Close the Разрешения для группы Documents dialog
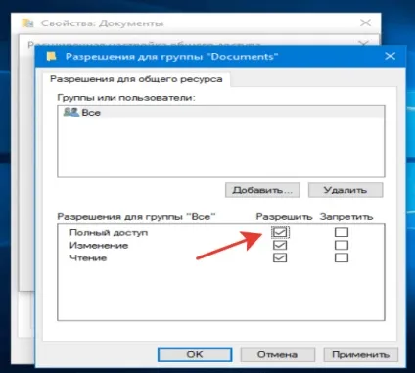The image size is (415, 373). [x=390, y=56]
